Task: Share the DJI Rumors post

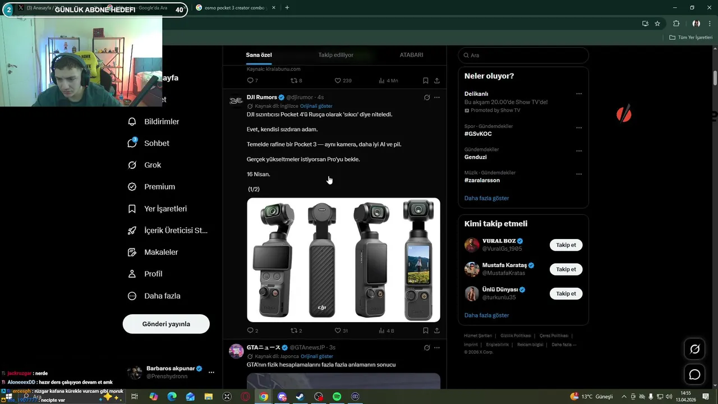Action: click(437, 330)
